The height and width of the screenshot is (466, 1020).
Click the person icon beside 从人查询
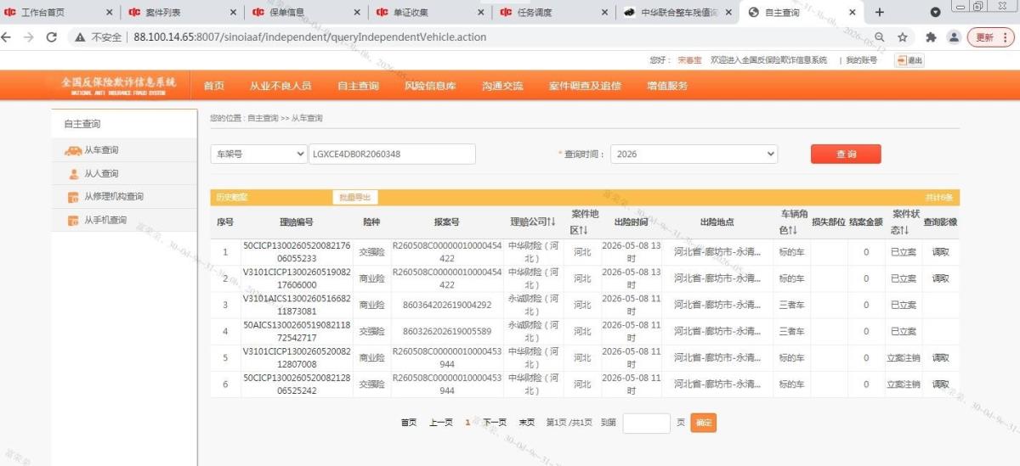click(73, 173)
